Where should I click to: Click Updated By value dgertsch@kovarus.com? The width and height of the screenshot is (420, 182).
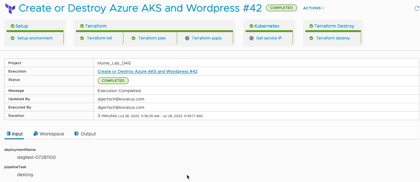(121, 99)
